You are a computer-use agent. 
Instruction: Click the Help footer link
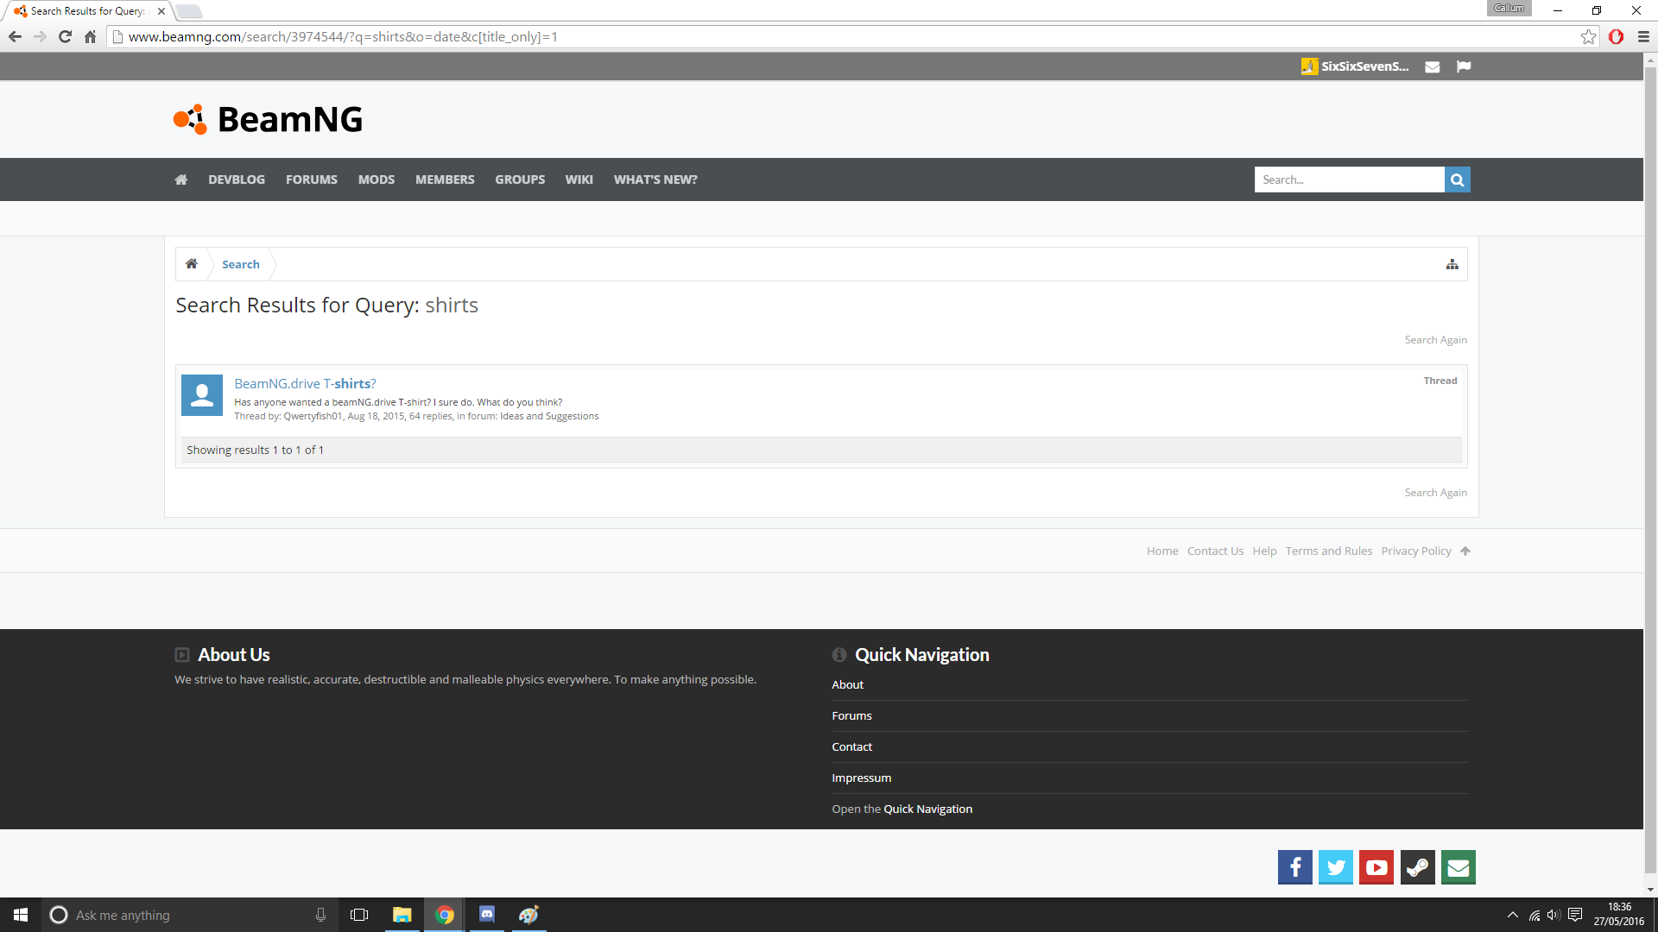(x=1264, y=551)
